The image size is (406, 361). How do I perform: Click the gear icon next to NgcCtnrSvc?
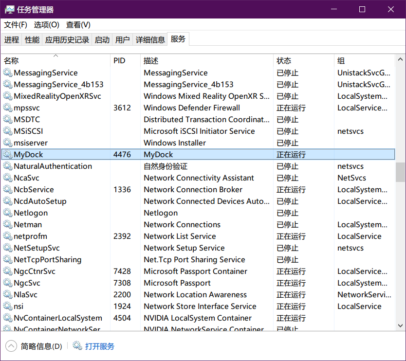[8, 271]
